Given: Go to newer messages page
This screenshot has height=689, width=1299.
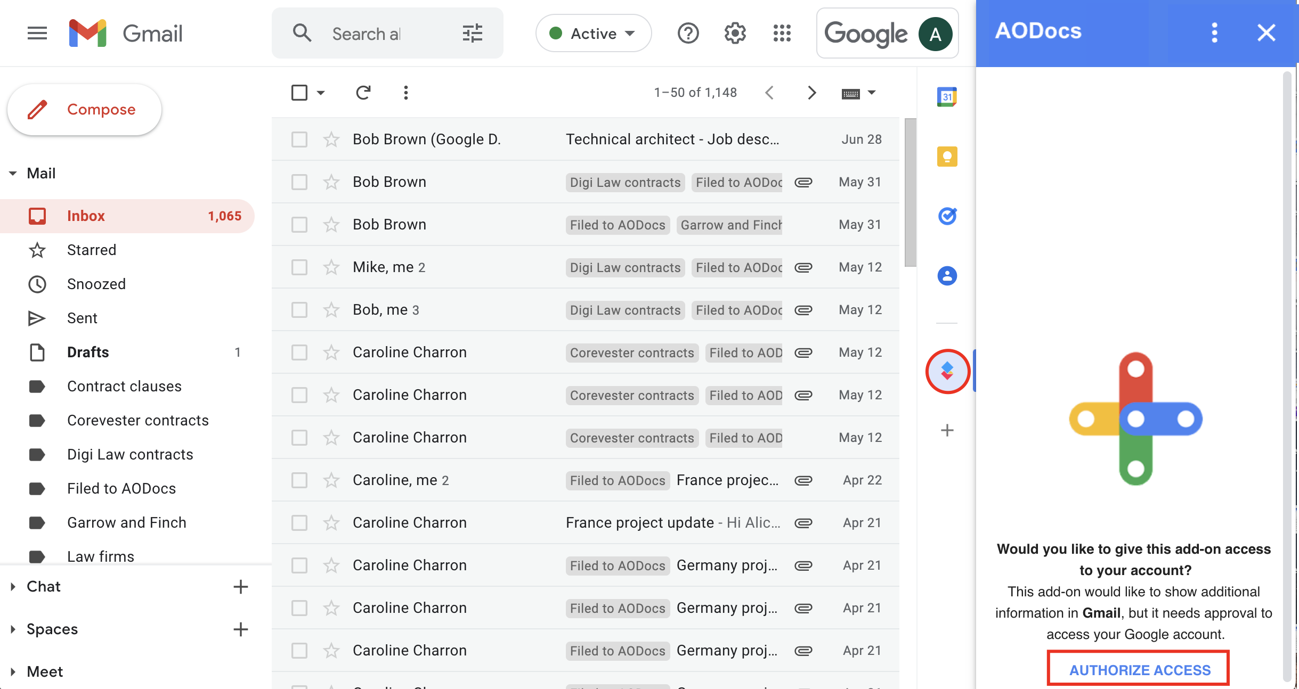Looking at the screenshot, I should tap(769, 93).
